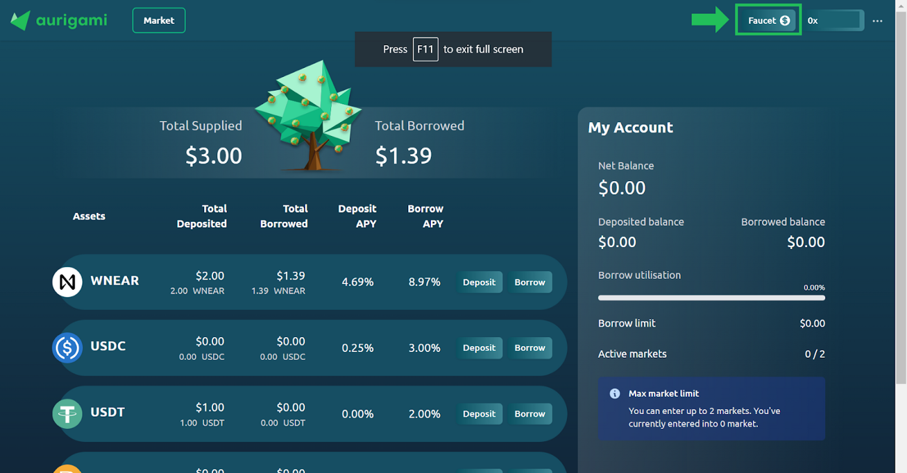
Task: Borrow from the USDC market
Action: pos(530,347)
